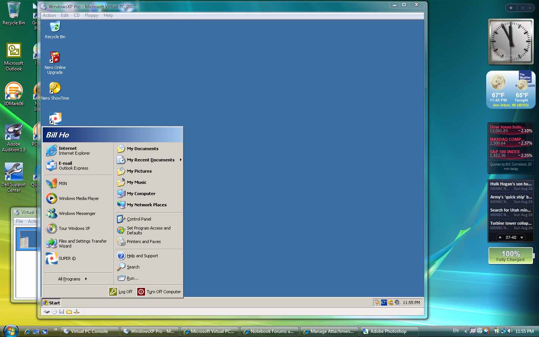Expand the Vista Quick Launch overflow chevron
Viewport: 539px width, 337px height.
coord(56,330)
